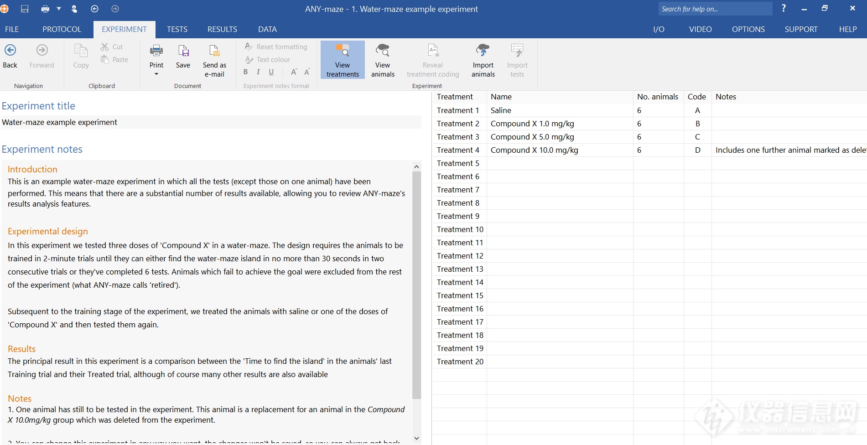Image resolution: width=867 pixels, height=445 pixels.
Task: Click the Experimental design heading
Action: 48,231
